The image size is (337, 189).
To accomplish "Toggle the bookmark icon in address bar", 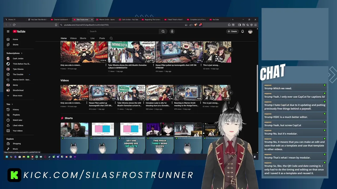I will pos(56,25).
